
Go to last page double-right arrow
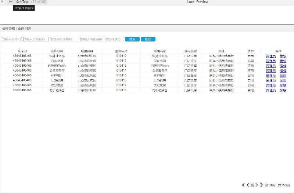click(x=261, y=185)
